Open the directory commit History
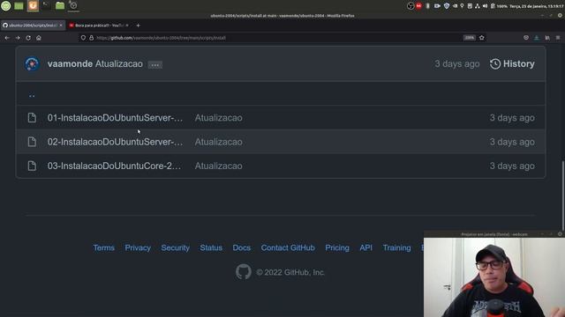 [x=512, y=64]
